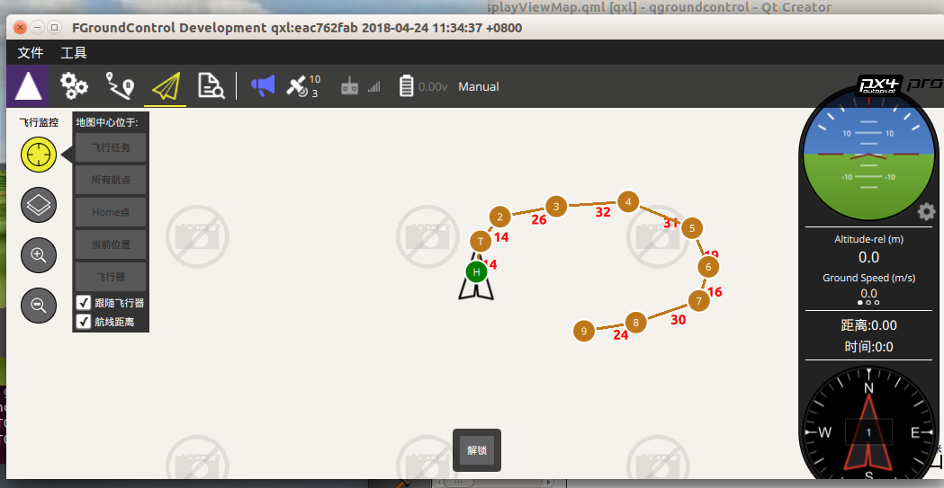Click the 飞行监控 label
Viewport: 944px width, 488px height.
[x=39, y=122]
